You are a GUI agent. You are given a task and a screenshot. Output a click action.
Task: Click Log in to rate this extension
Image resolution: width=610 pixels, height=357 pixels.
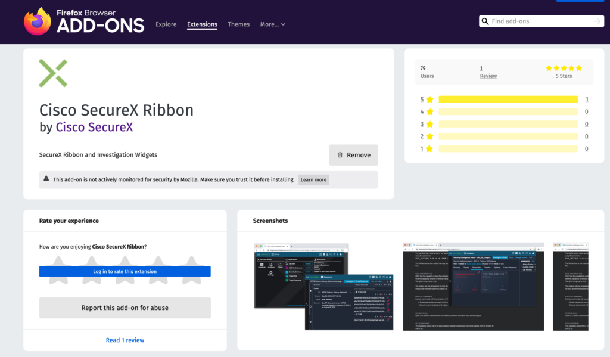(125, 271)
